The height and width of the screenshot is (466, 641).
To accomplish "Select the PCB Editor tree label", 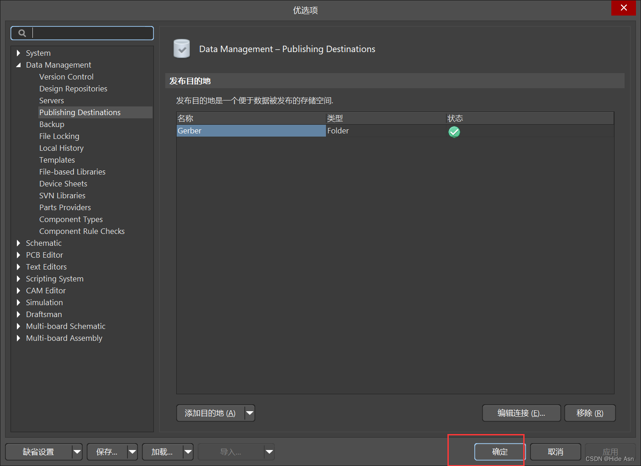I will [44, 255].
